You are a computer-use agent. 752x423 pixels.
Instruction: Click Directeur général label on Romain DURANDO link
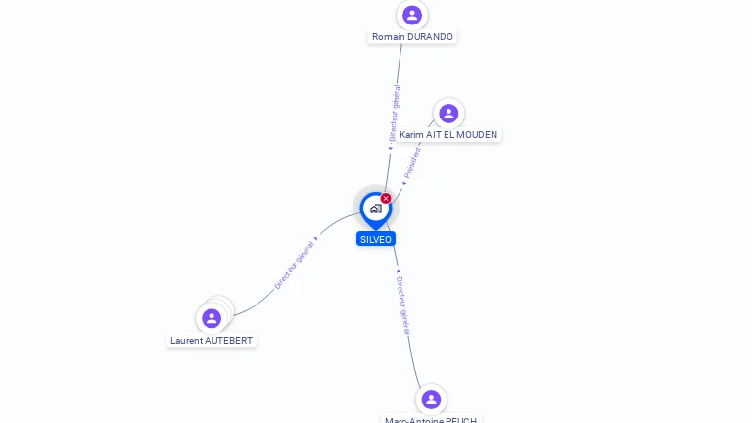point(395,114)
